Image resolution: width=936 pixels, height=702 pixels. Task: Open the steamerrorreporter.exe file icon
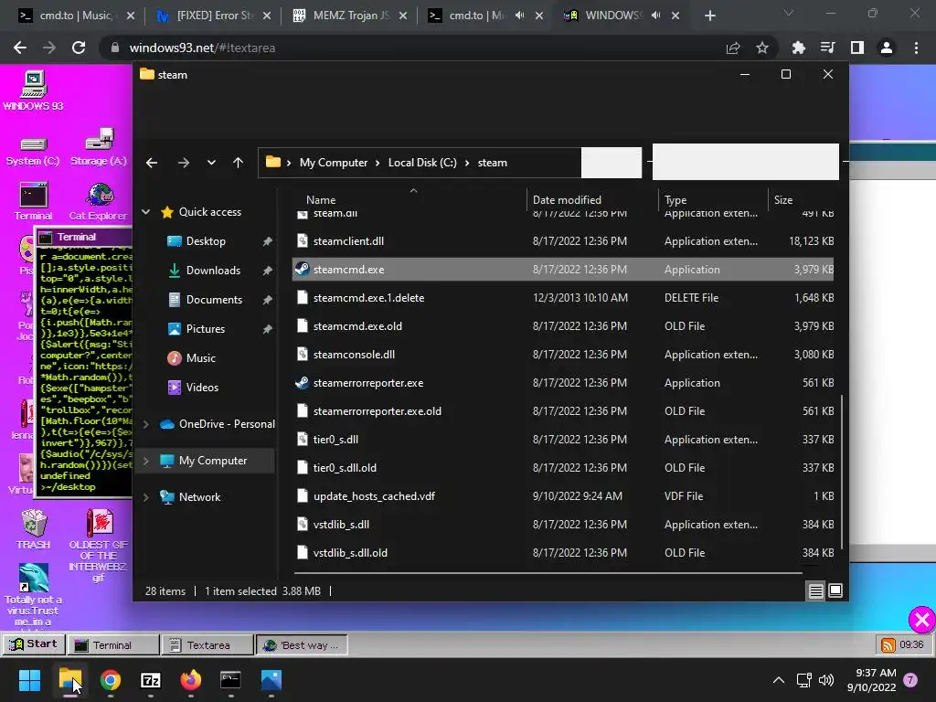(x=302, y=383)
